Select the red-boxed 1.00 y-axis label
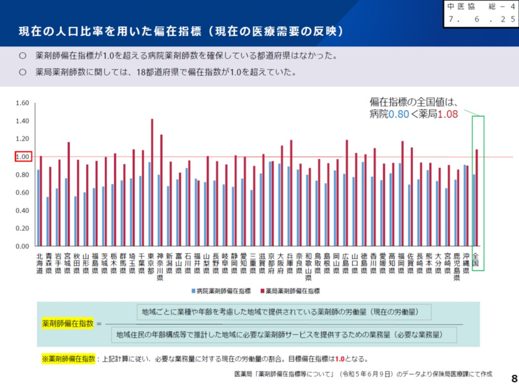519x388 pixels. pos(22,157)
